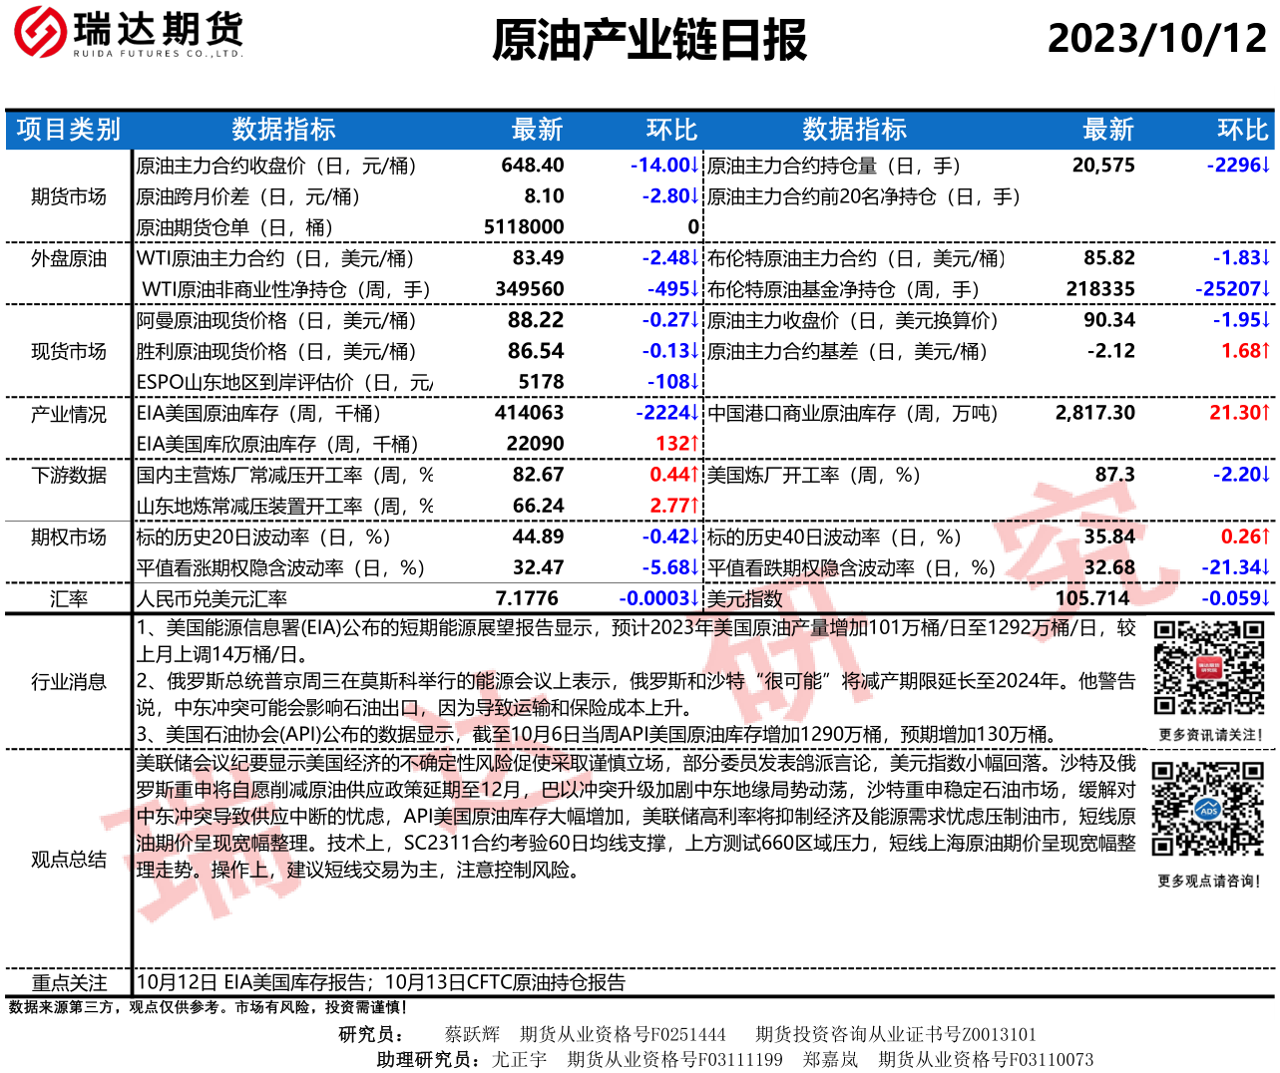Click the red up arrow beside 1.68

pos(1265,351)
